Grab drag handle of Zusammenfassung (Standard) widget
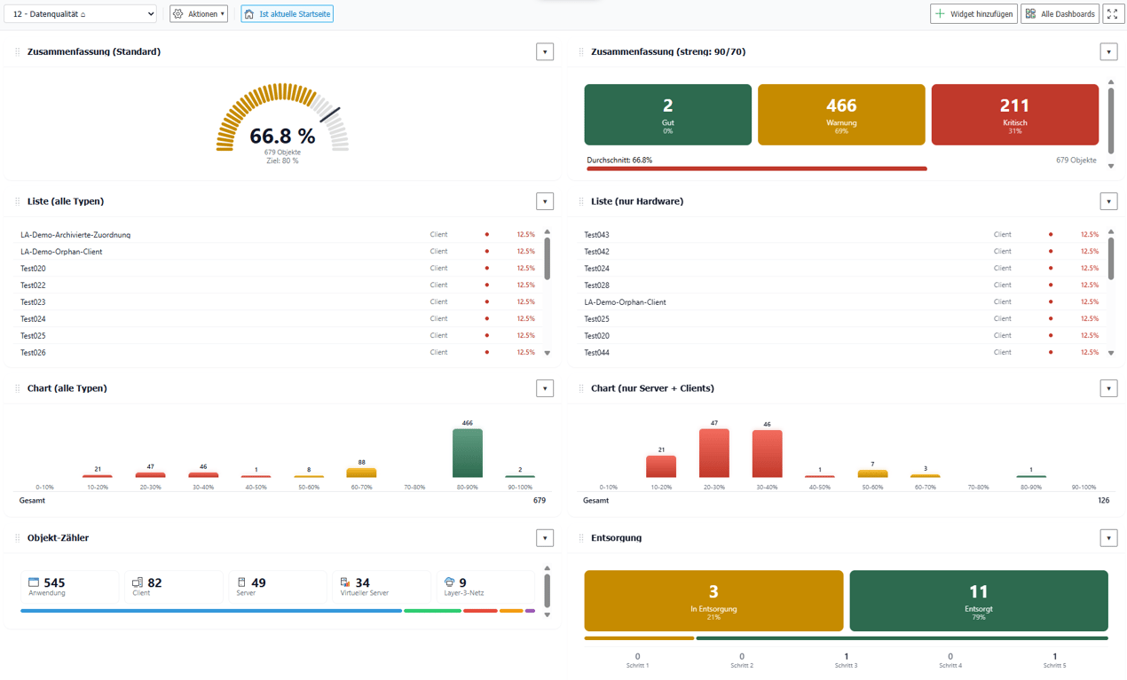Screen dimensions: 1127x680 18,52
